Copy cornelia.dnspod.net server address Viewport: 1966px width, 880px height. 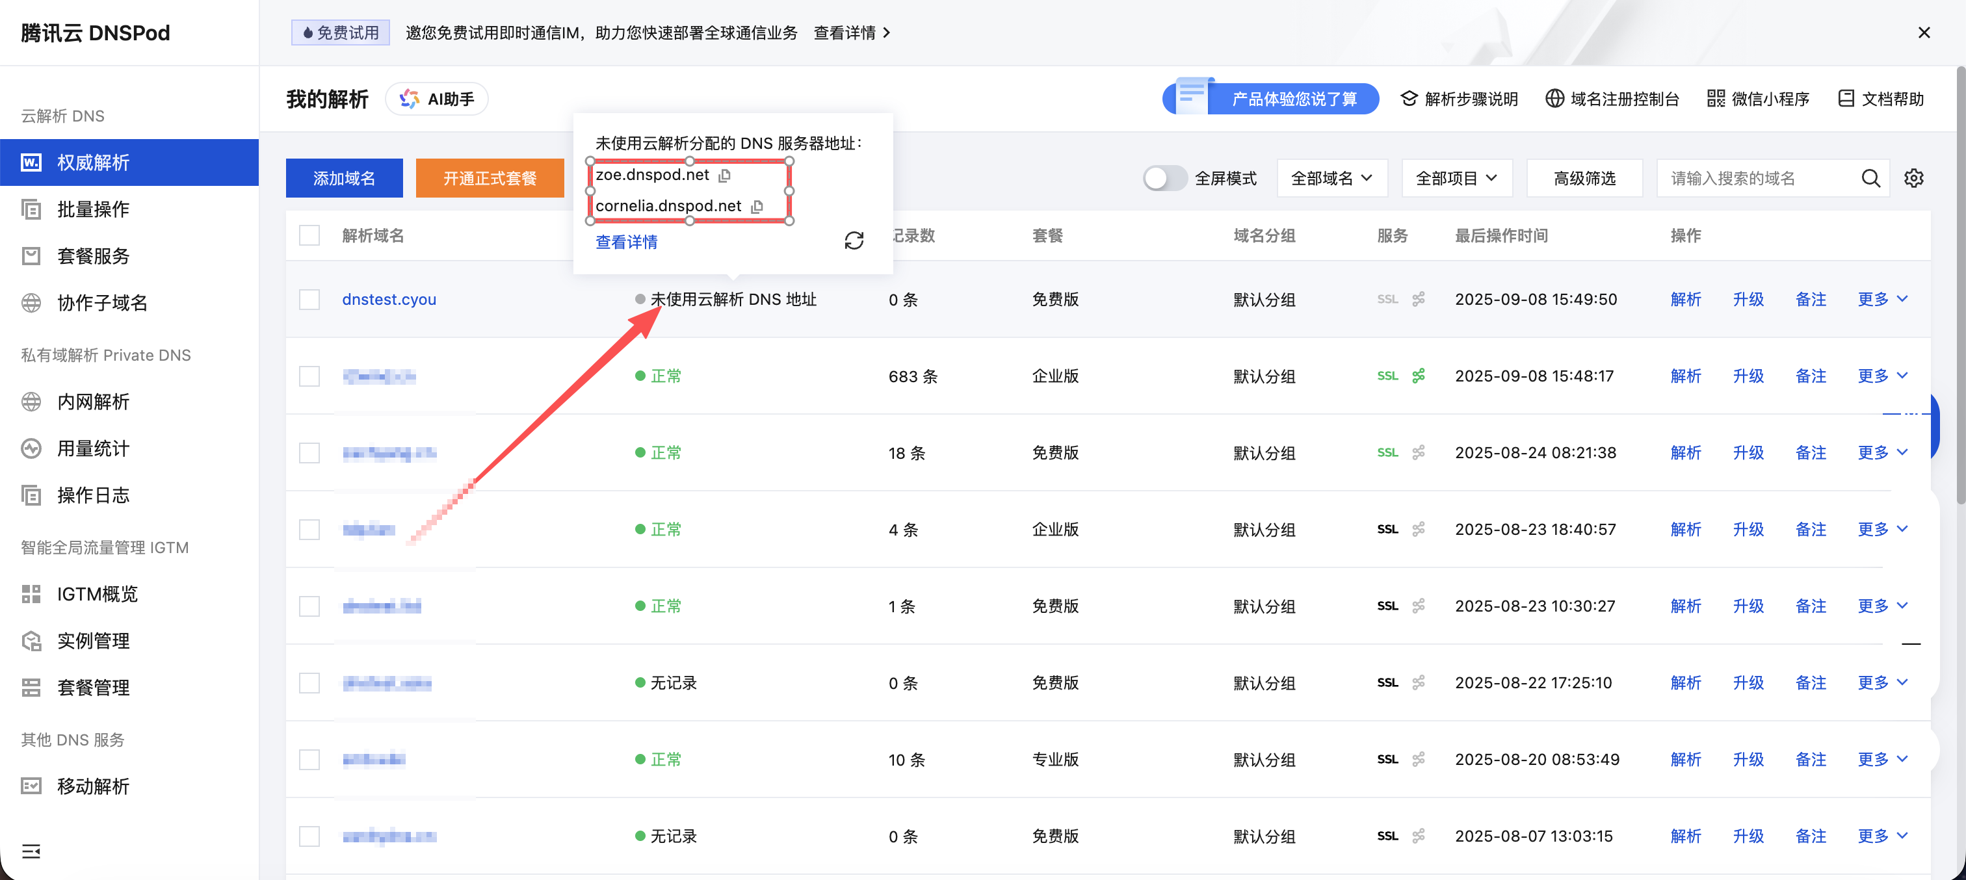point(757,207)
